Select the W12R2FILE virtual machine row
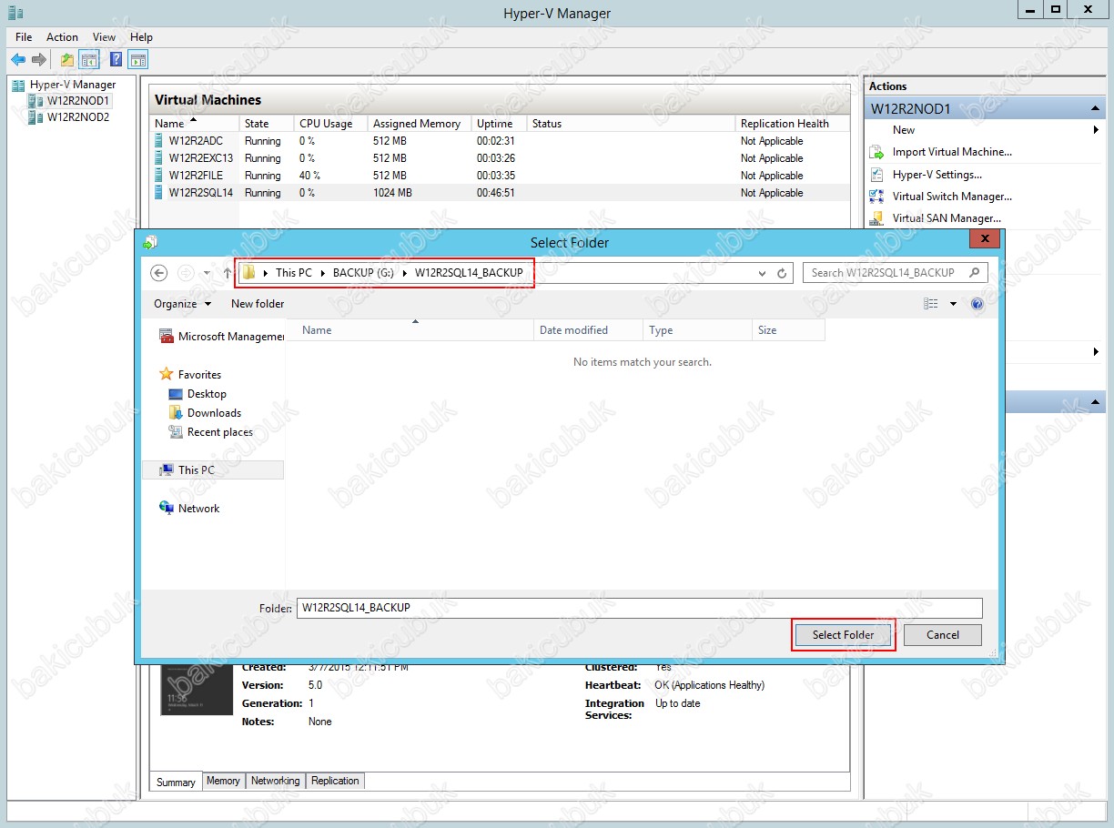The image size is (1114, 828). 500,176
